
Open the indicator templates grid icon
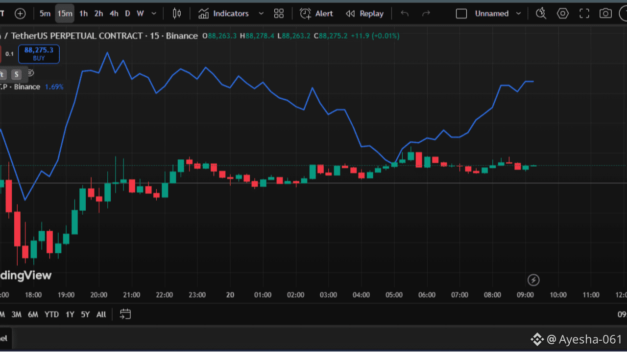click(279, 14)
